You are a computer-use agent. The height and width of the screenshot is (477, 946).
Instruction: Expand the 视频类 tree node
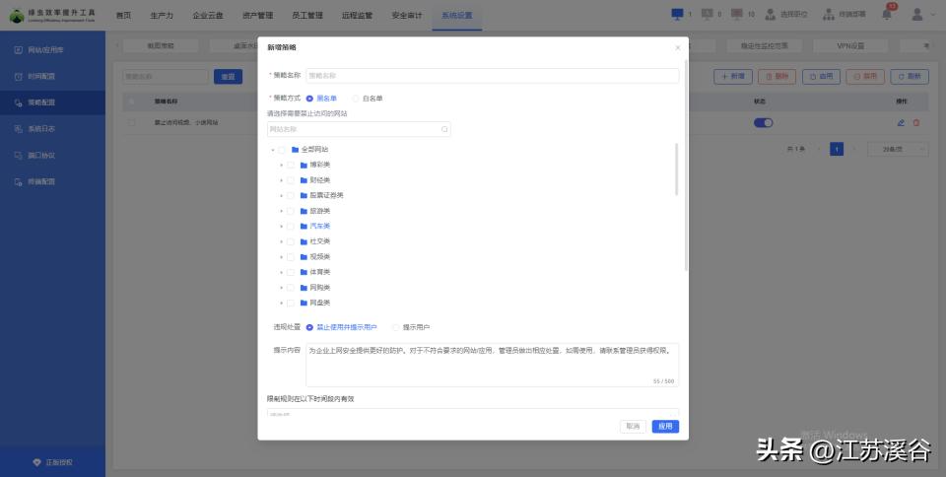[x=281, y=257]
